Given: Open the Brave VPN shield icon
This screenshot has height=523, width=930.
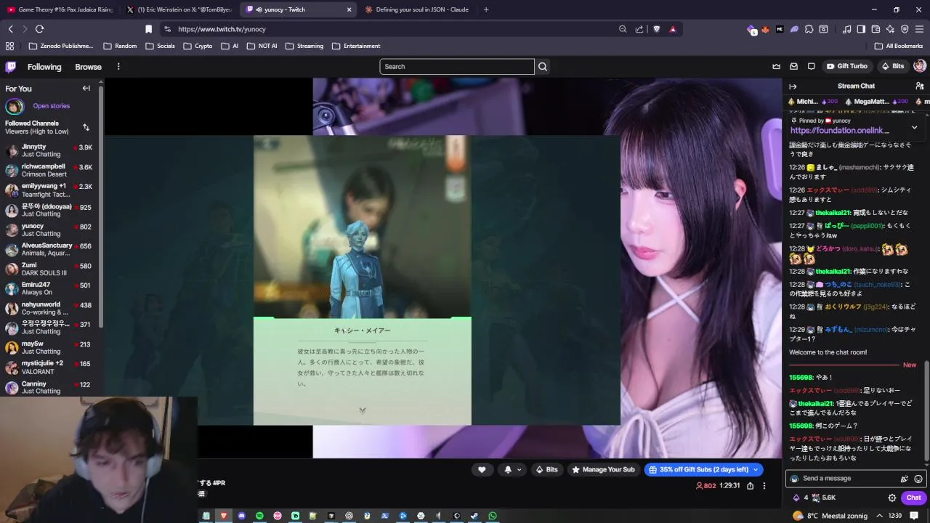Looking at the screenshot, I should coord(905,29).
